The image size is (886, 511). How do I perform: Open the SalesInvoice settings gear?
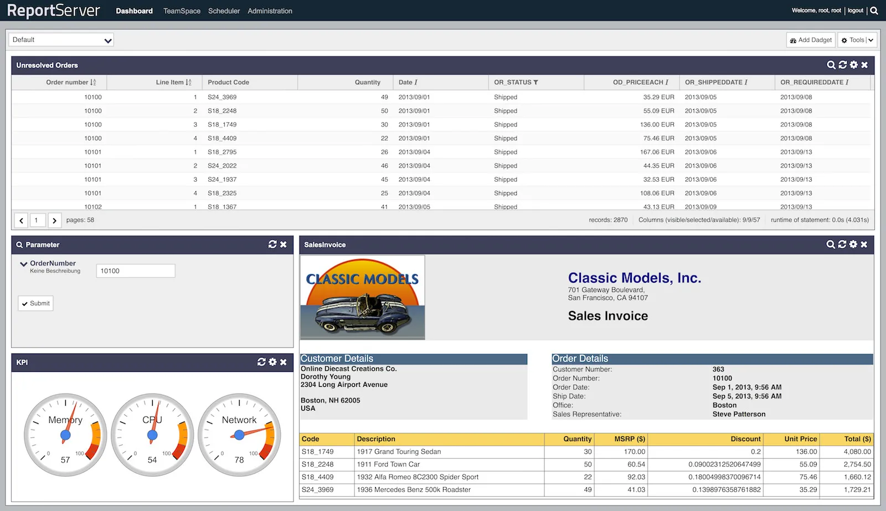pyautogui.click(x=853, y=244)
